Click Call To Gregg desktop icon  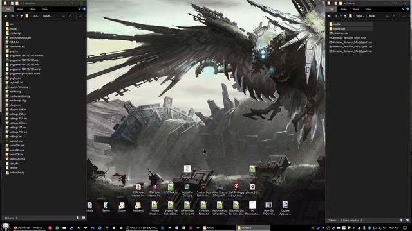click(236, 191)
